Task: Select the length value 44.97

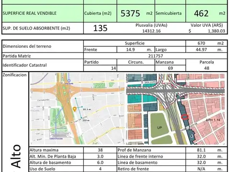Action: 201,50
